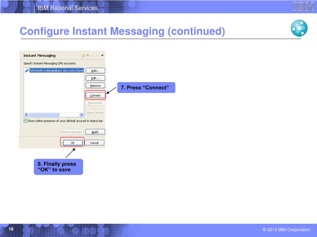
Task: Click the forward navigation arrow icon
Action: point(93,56)
